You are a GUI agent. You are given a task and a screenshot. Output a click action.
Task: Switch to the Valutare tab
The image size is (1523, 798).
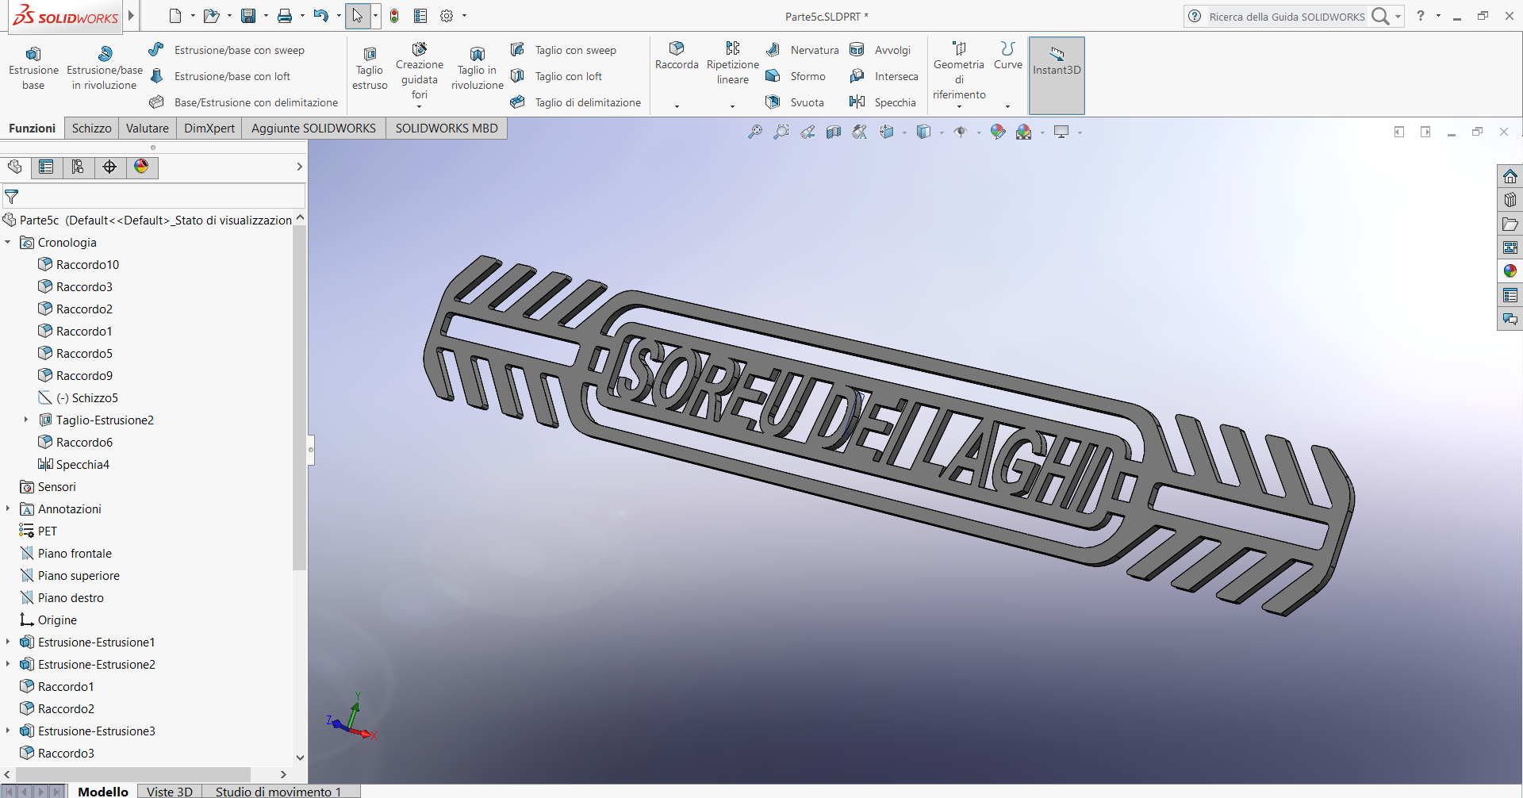click(x=148, y=128)
